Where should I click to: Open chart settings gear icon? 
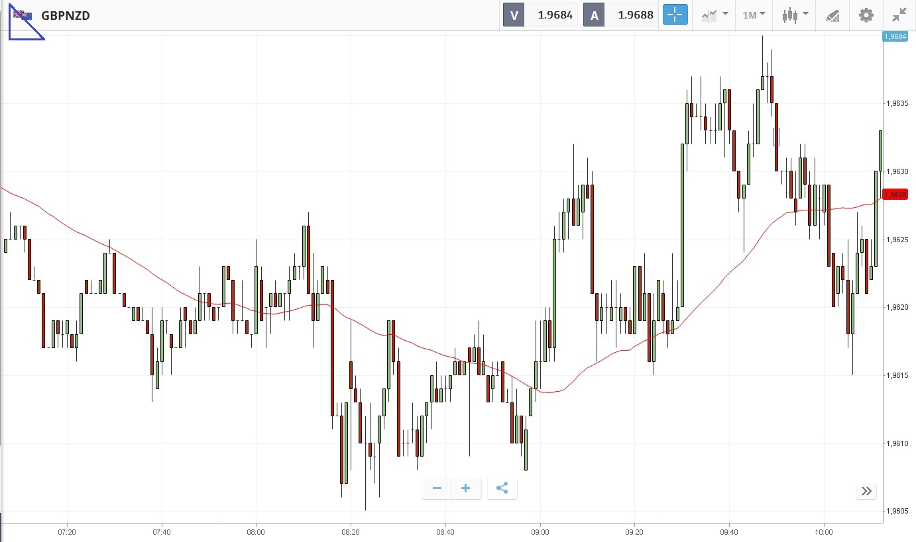(866, 15)
